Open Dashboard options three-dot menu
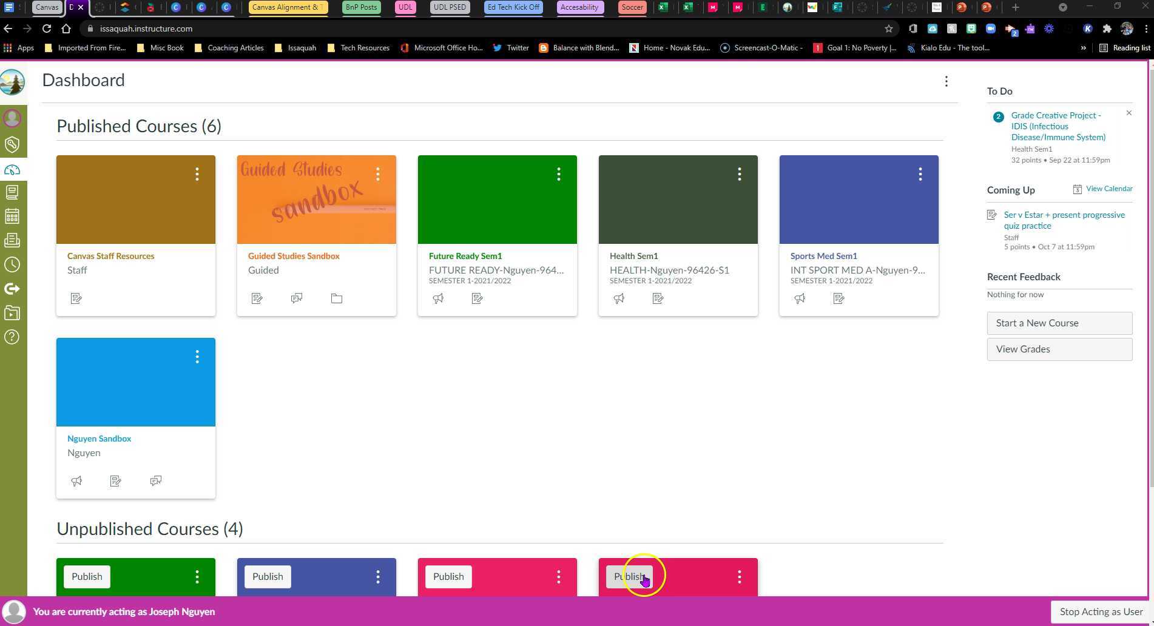The height and width of the screenshot is (626, 1154). [x=946, y=81]
